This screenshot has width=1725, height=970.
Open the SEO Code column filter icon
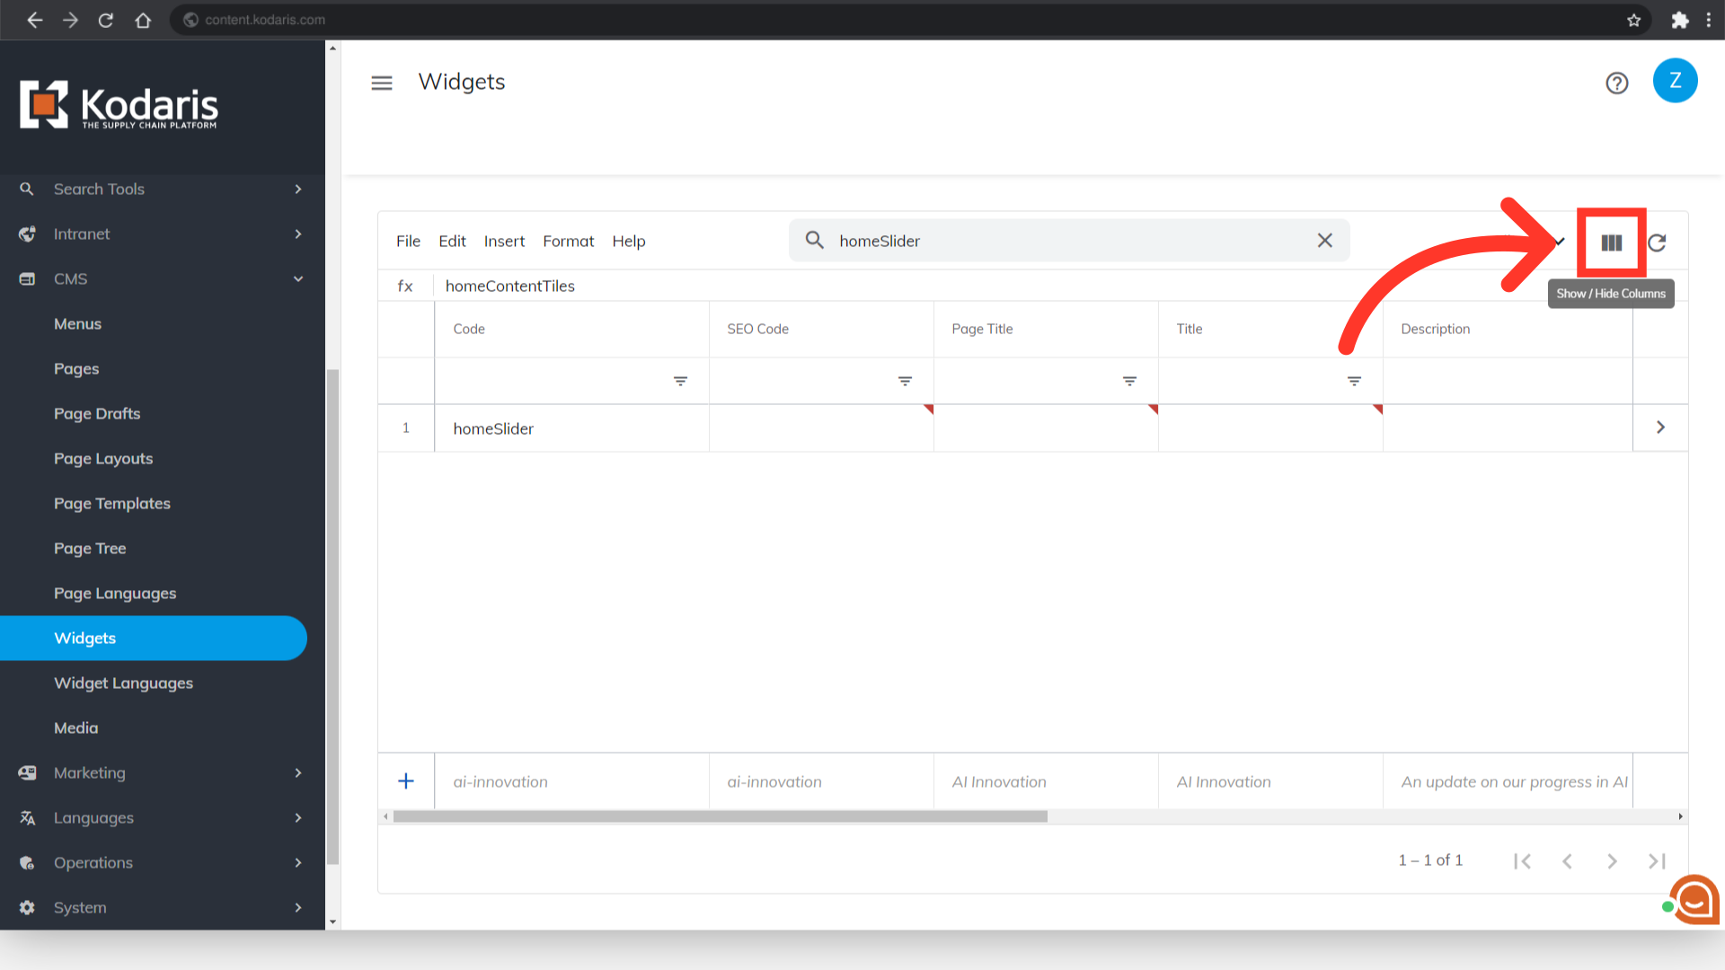pyautogui.click(x=905, y=382)
